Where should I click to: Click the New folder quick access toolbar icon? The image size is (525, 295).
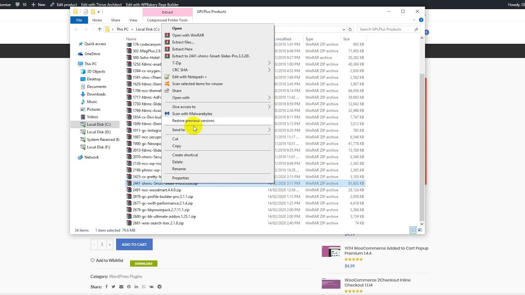coord(93,12)
